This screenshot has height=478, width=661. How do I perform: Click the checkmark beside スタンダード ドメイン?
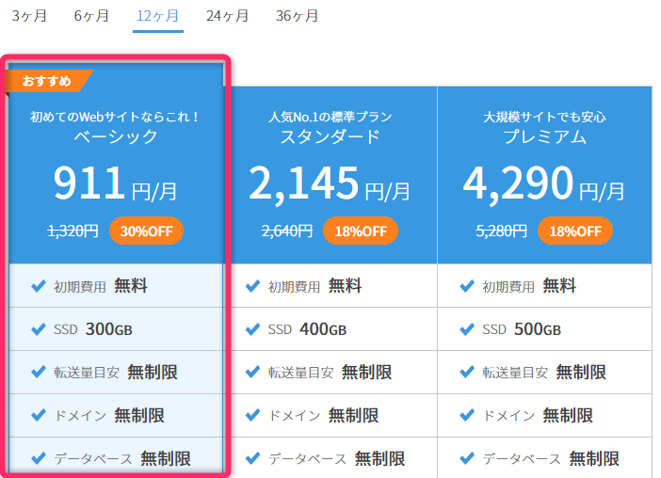point(252,415)
